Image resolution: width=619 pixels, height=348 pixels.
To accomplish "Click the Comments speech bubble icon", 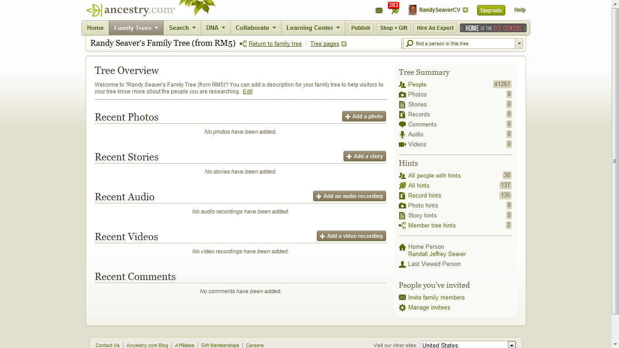I will (402, 125).
